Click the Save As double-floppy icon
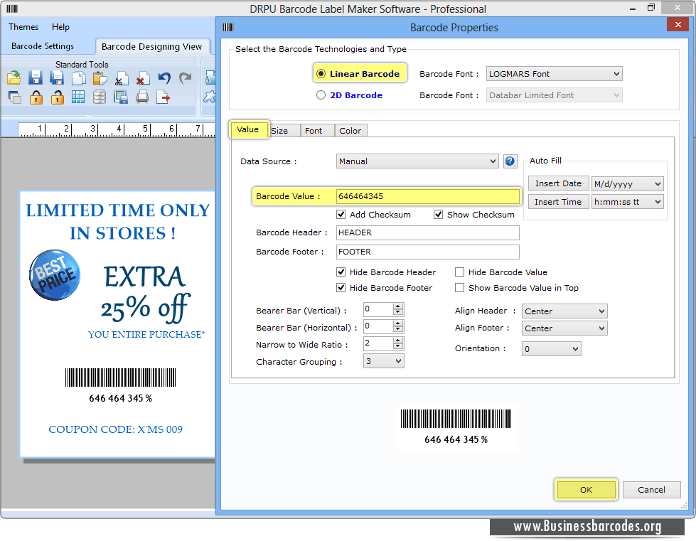This screenshot has width=696, height=541. click(56, 77)
